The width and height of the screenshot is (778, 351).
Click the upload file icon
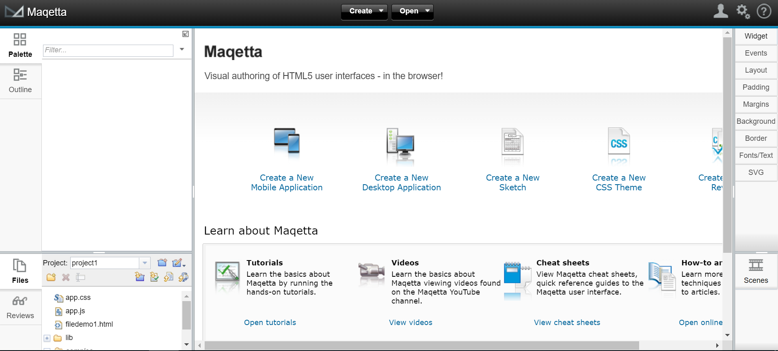169,277
